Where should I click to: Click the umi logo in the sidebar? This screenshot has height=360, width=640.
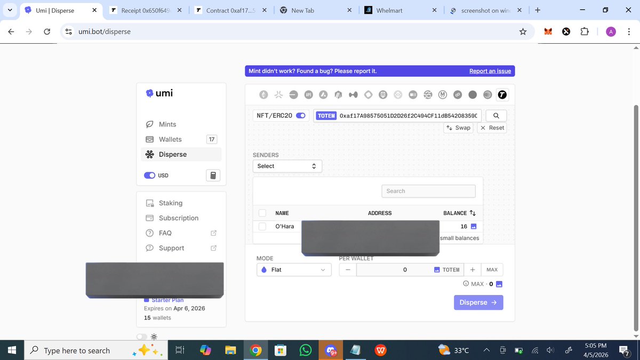pos(159,93)
